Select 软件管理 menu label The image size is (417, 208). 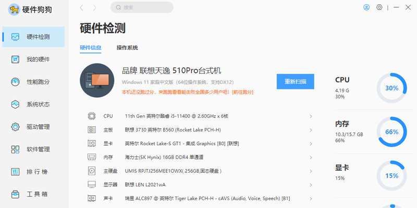(x=38, y=149)
